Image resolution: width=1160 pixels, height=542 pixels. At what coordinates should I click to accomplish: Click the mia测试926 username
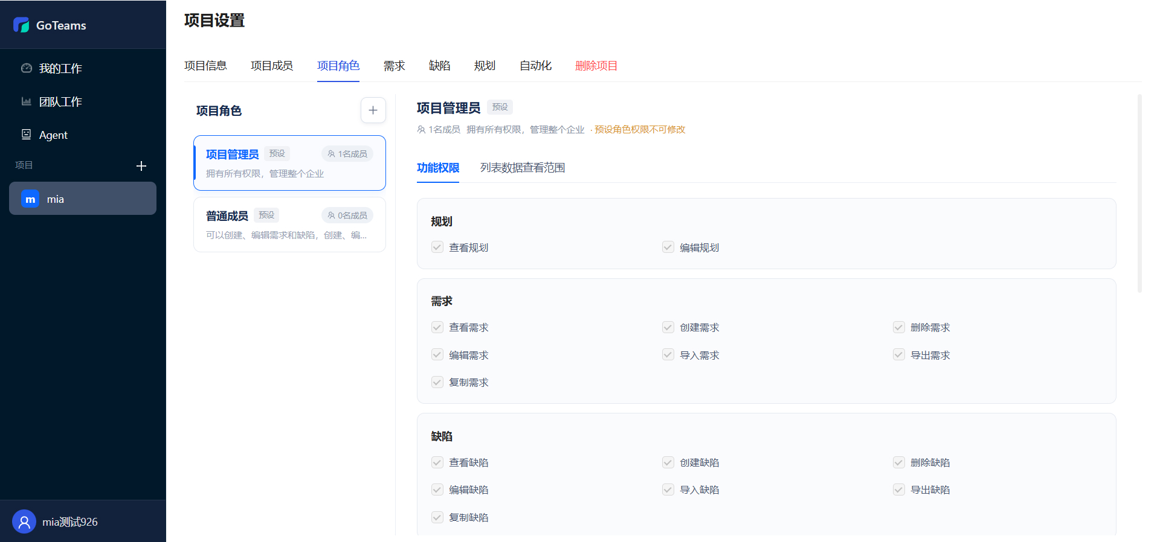coord(70,522)
